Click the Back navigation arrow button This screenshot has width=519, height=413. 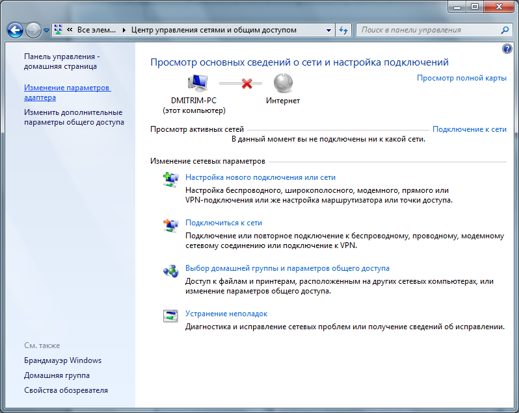point(15,30)
